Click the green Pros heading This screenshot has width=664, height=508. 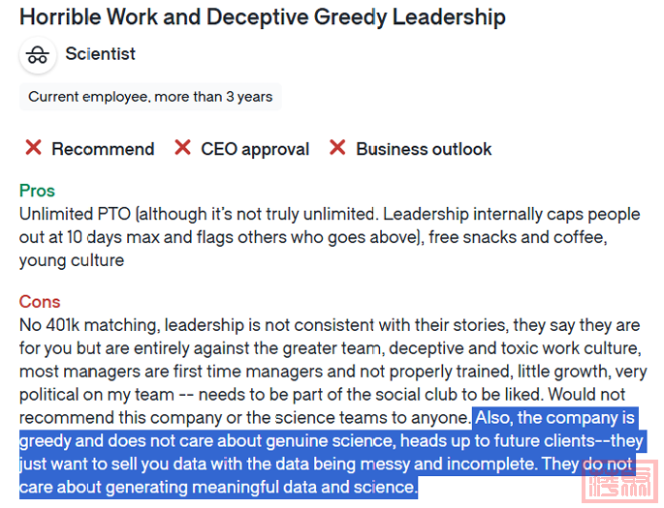pyautogui.click(x=37, y=191)
